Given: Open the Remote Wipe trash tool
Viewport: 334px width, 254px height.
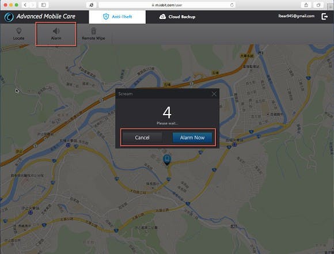Looking at the screenshot, I should point(93,34).
